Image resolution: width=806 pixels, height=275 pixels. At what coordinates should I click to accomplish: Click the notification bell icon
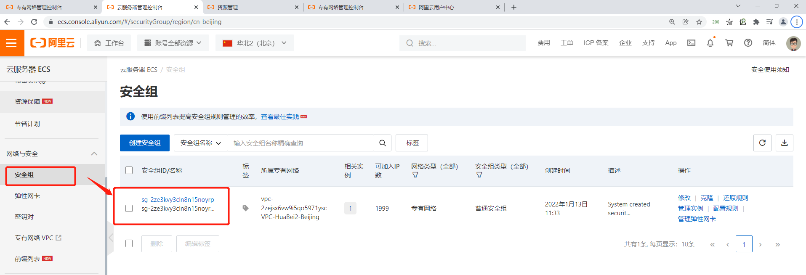point(710,43)
